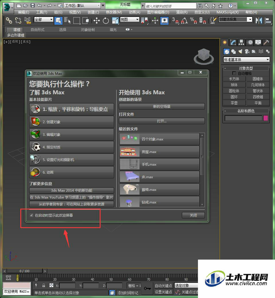Click Use Pivot Point Center icon
The image size is (275, 298).
[x=144, y=21]
